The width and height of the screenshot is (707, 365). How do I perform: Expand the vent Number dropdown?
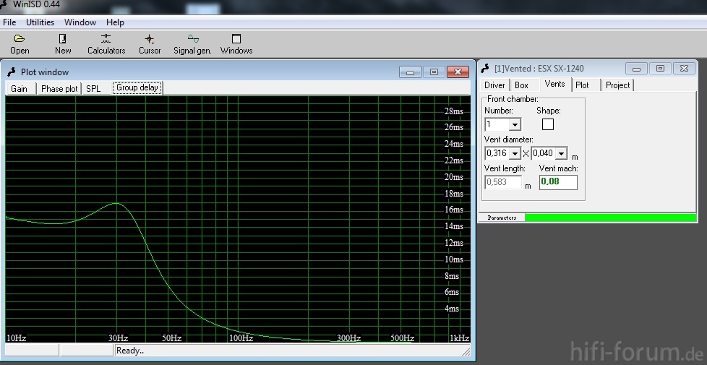pyautogui.click(x=515, y=125)
